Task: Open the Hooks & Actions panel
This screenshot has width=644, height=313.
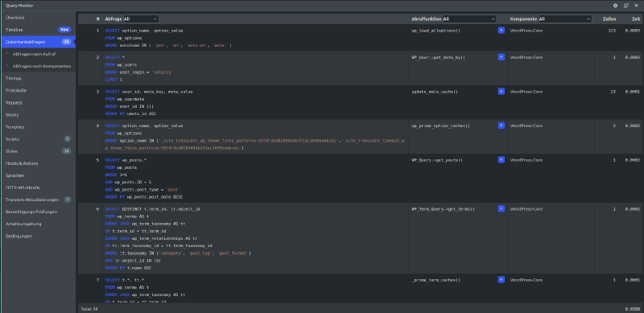Action: [38, 163]
